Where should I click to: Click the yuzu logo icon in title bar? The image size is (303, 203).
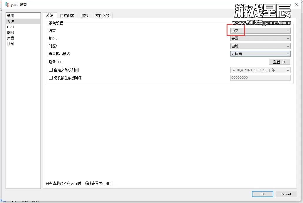7,4
